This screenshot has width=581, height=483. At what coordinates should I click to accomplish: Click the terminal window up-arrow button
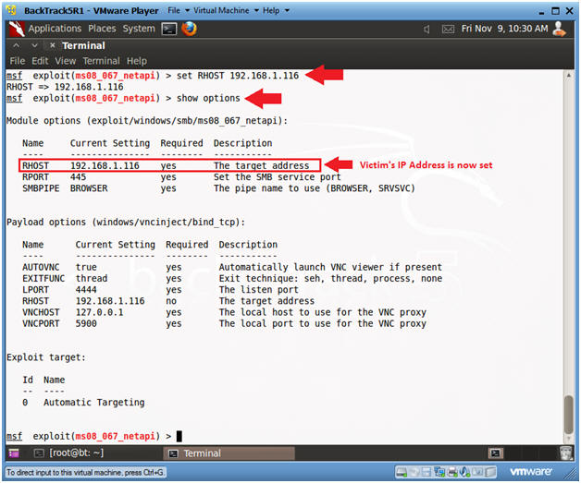point(17,45)
